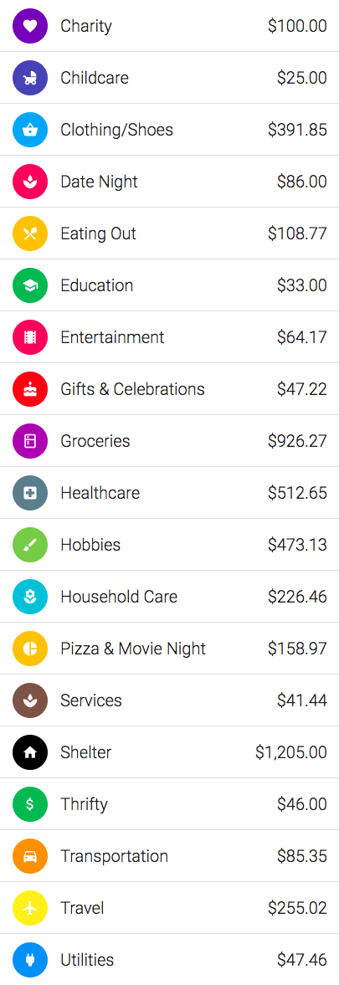Select the paintbrush Hobbies icon
339x985 pixels.
(30, 545)
